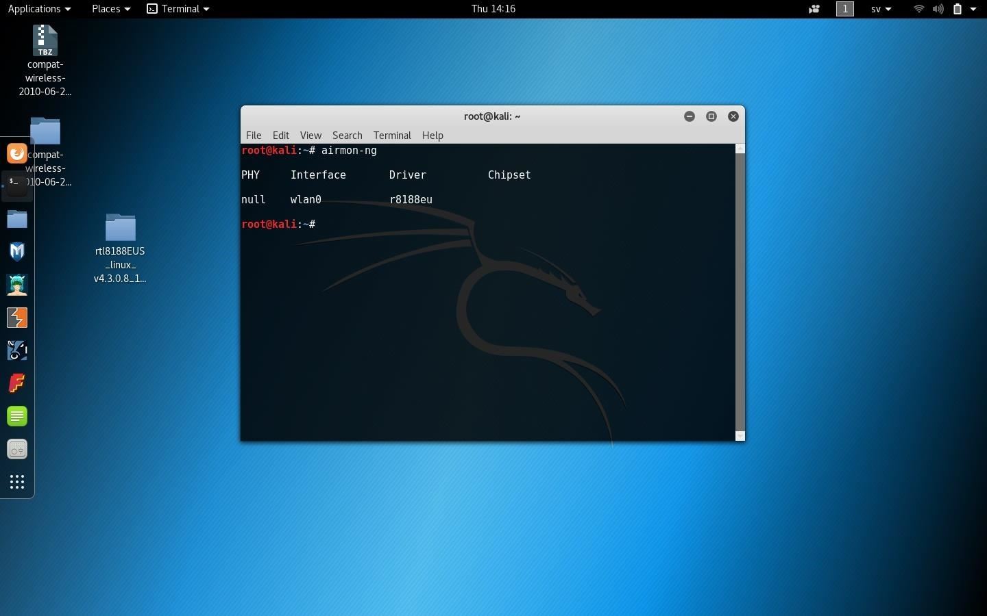Viewport: 987px width, 616px height.
Task: Select the compat-wireless folder on desktop
Action: (x=47, y=151)
